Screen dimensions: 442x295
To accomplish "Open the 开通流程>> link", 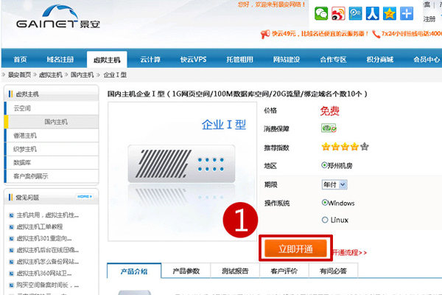I will coord(349,252).
